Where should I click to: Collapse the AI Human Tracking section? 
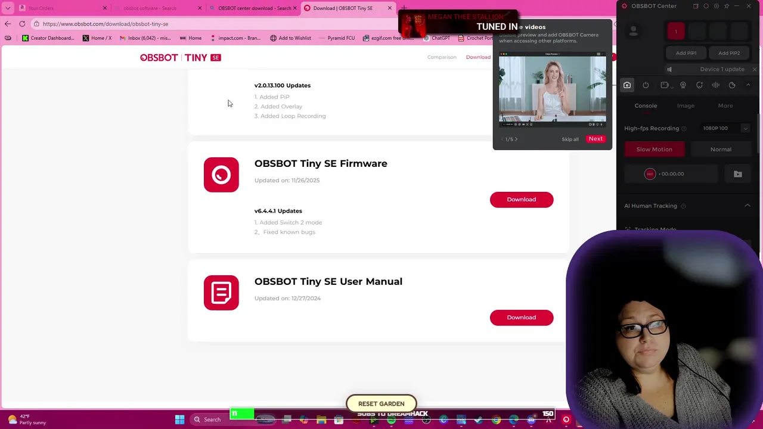[748, 206]
